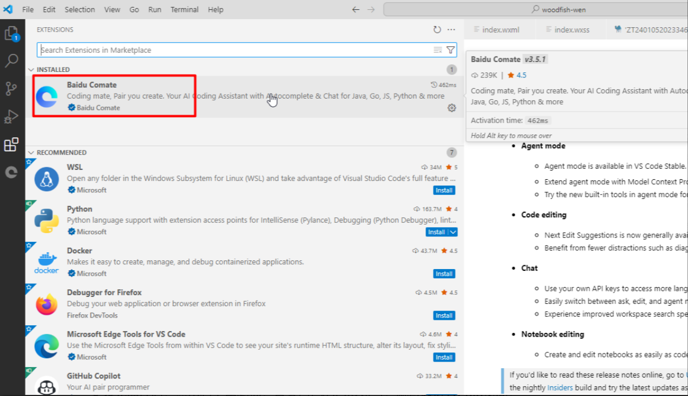Image resolution: width=688 pixels, height=396 pixels.
Task: Open Source Control view in activity bar
Action: tap(11, 88)
